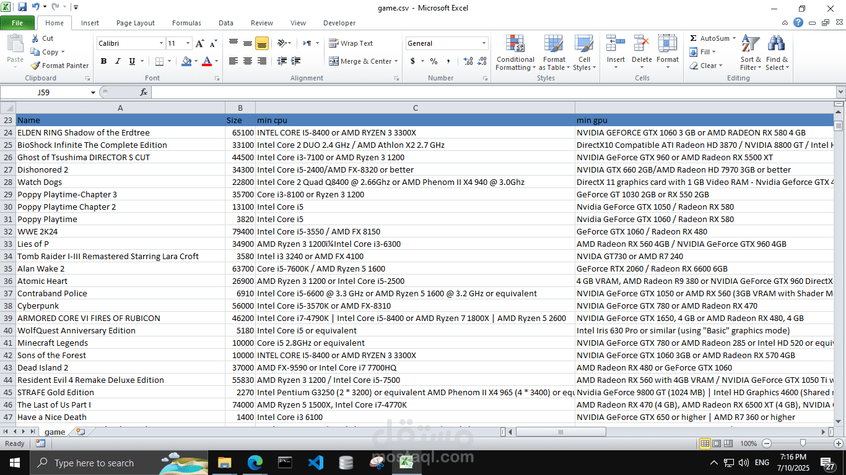Open Conditional Formatting menu

(515, 53)
